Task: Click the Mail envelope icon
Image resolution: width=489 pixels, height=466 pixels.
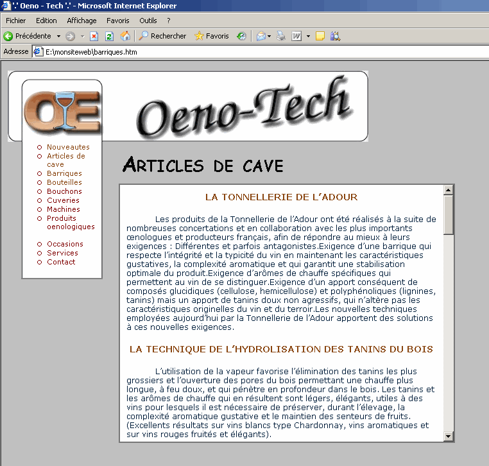Action: [261, 36]
